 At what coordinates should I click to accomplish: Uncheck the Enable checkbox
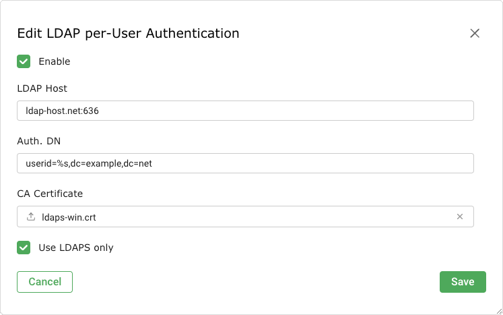24,61
